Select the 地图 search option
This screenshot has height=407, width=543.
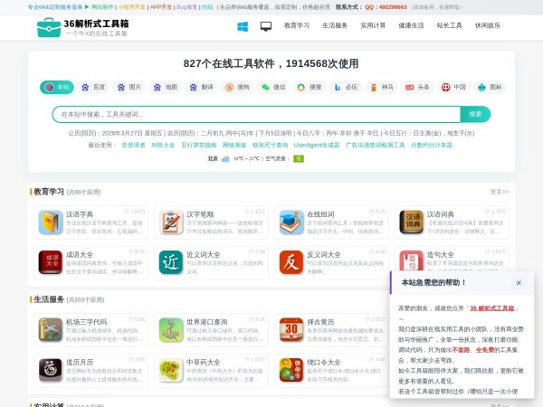[166, 87]
